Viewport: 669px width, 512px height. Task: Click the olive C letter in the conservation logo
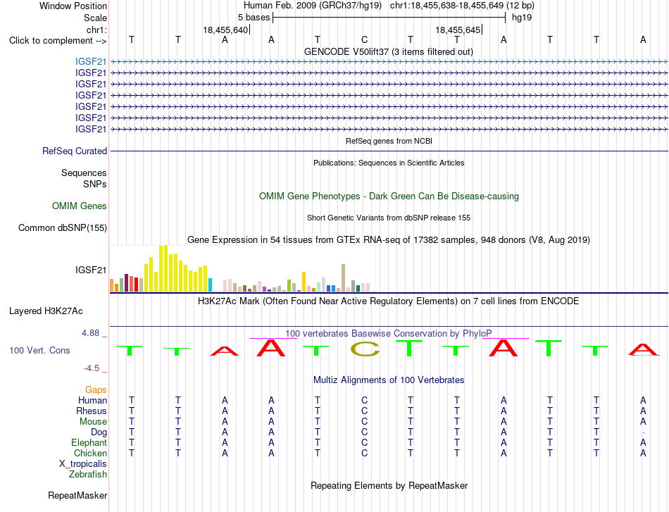365,349
